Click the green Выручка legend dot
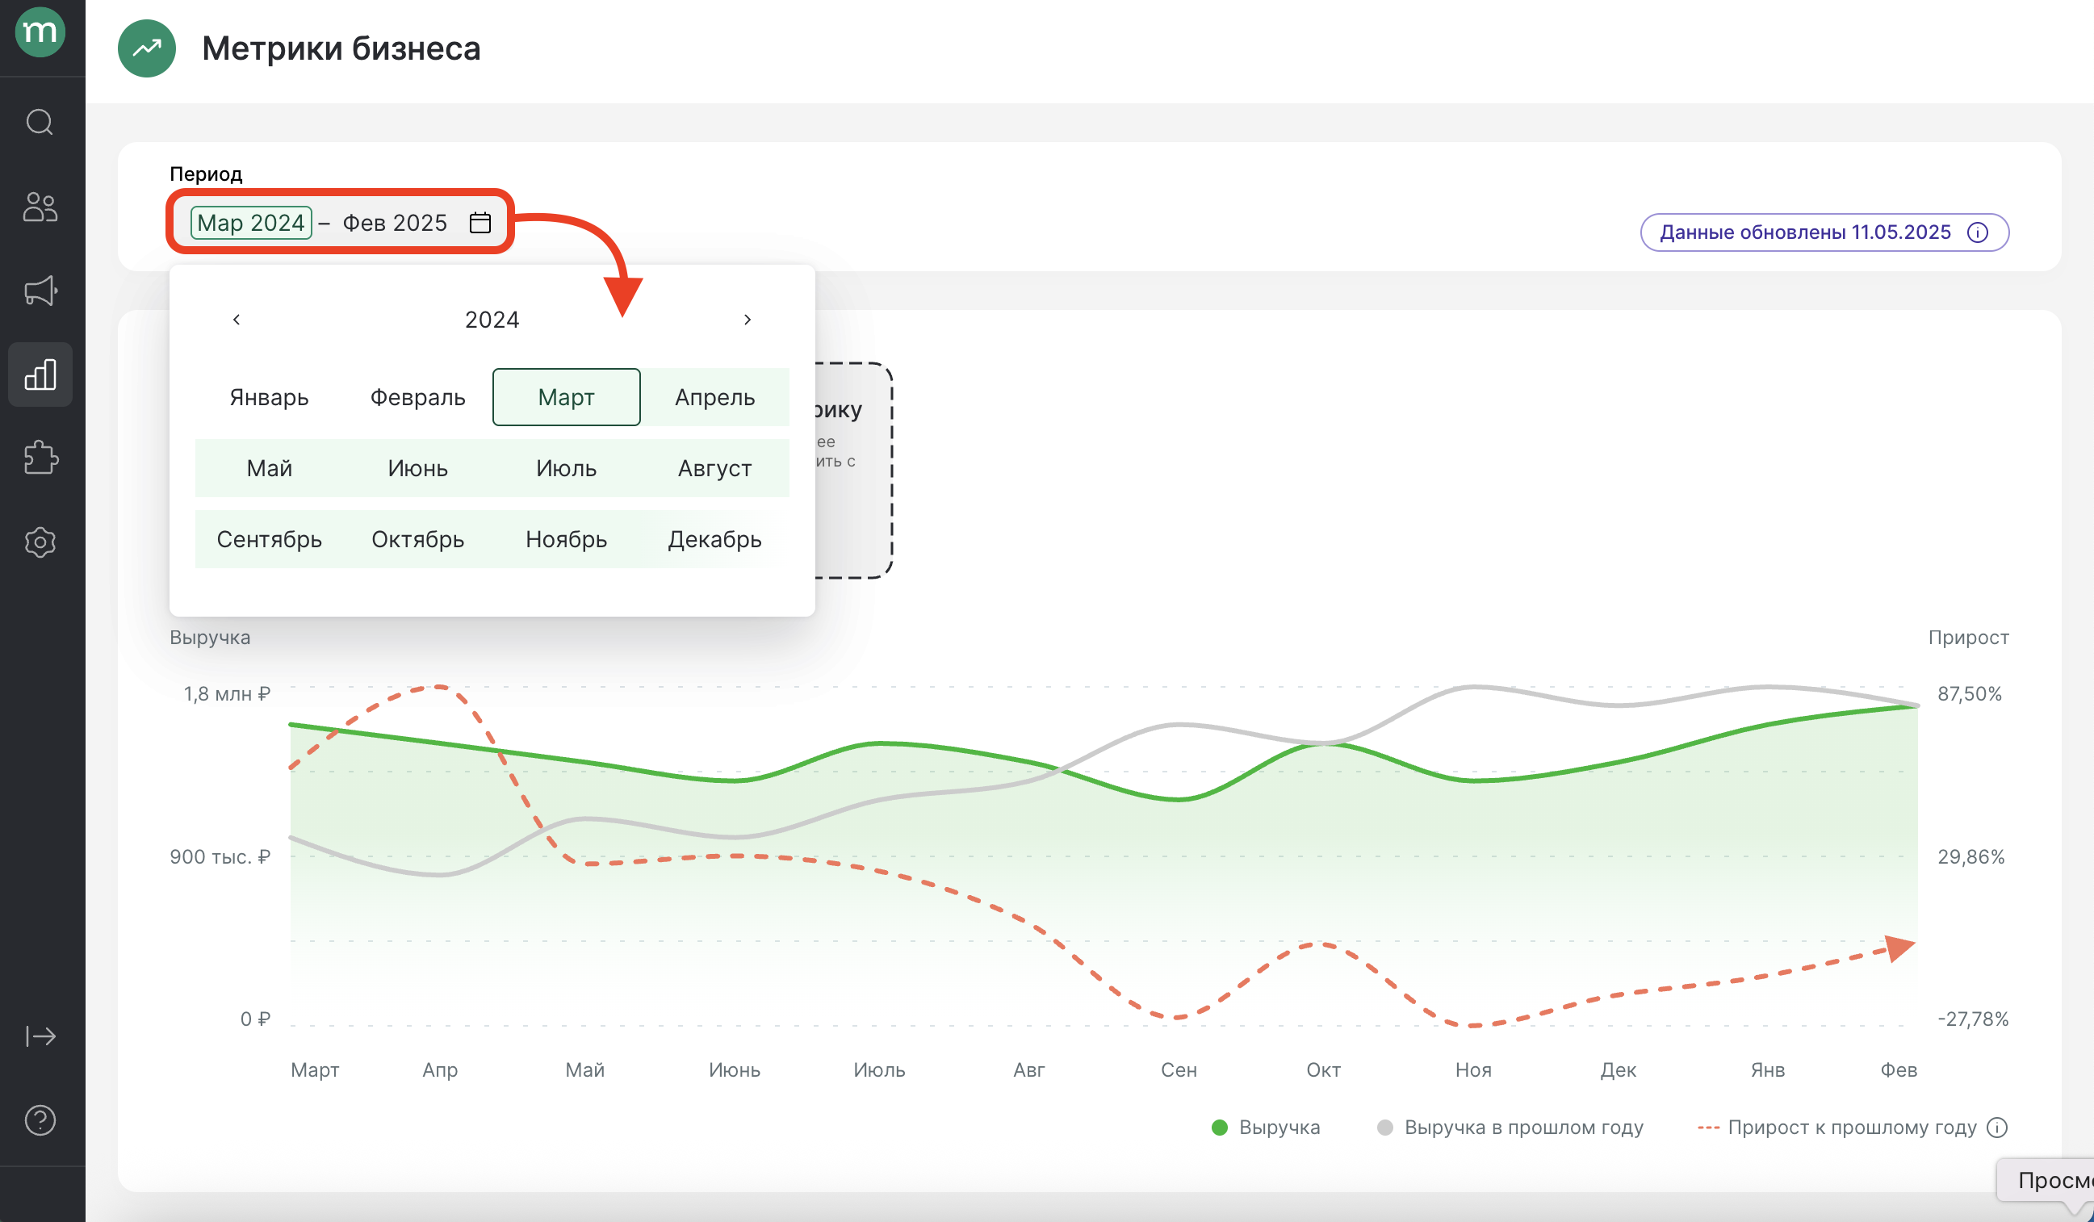The image size is (2094, 1222). coord(1220,1128)
